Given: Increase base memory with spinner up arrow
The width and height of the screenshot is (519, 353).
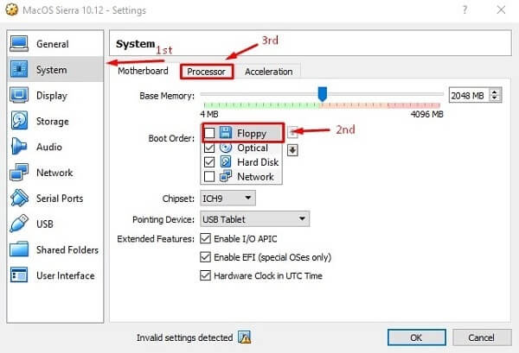Looking at the screenshot, I should point(495,92).
